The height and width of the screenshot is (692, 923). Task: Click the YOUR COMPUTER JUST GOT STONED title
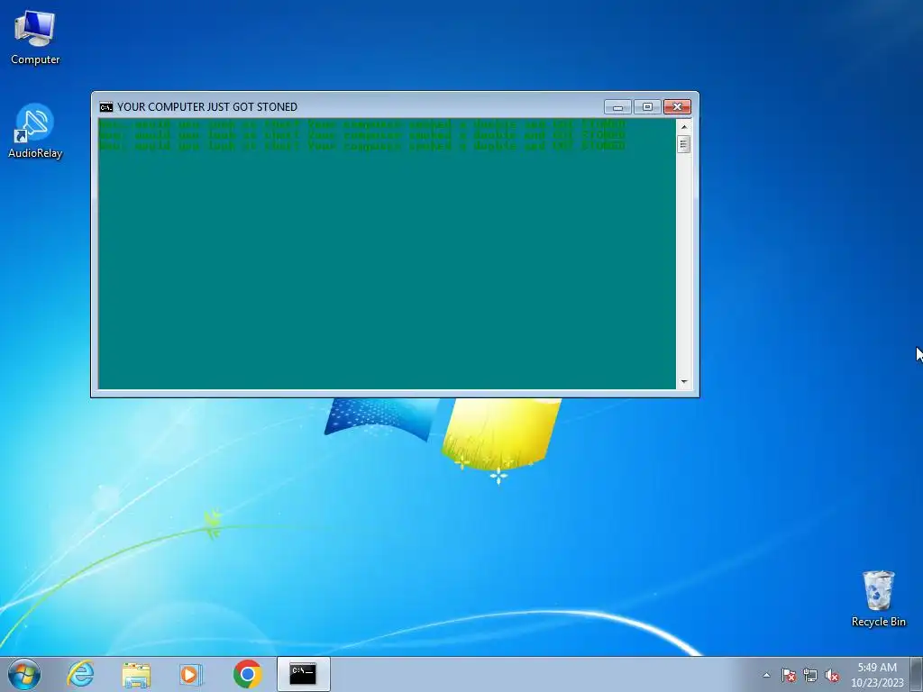[x=207, y=107]
